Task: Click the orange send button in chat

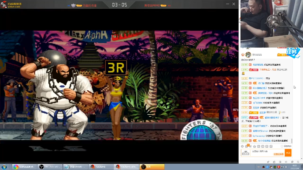Action: (x=288, y=153)
